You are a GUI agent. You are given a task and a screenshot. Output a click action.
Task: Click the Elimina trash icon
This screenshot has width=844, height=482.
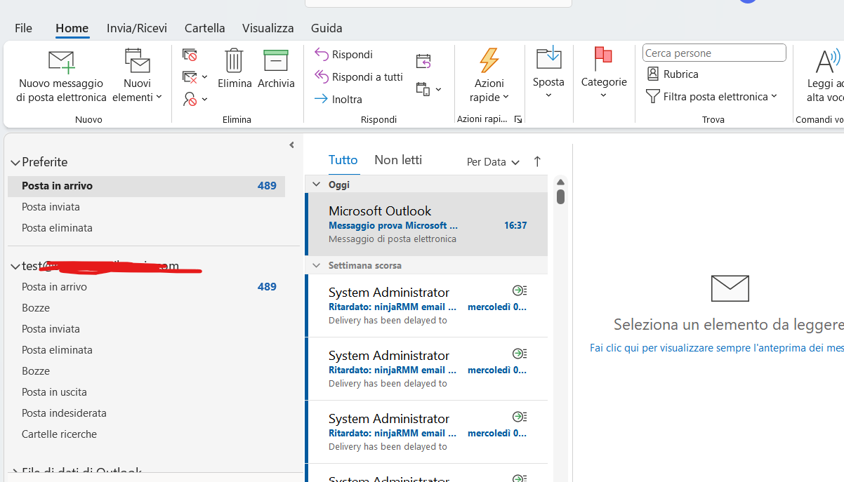(x=235, y=69)
